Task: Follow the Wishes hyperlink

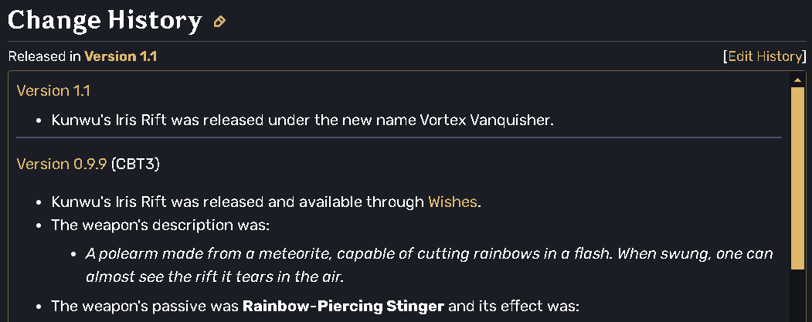Action: click(x=454, y=203)
